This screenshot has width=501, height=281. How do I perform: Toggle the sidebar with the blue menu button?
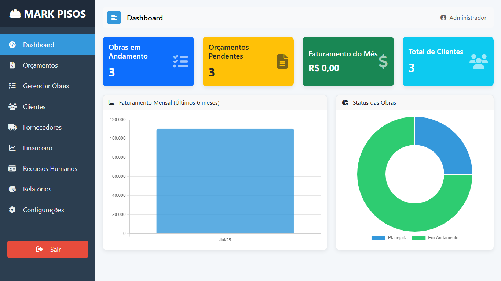114,18
